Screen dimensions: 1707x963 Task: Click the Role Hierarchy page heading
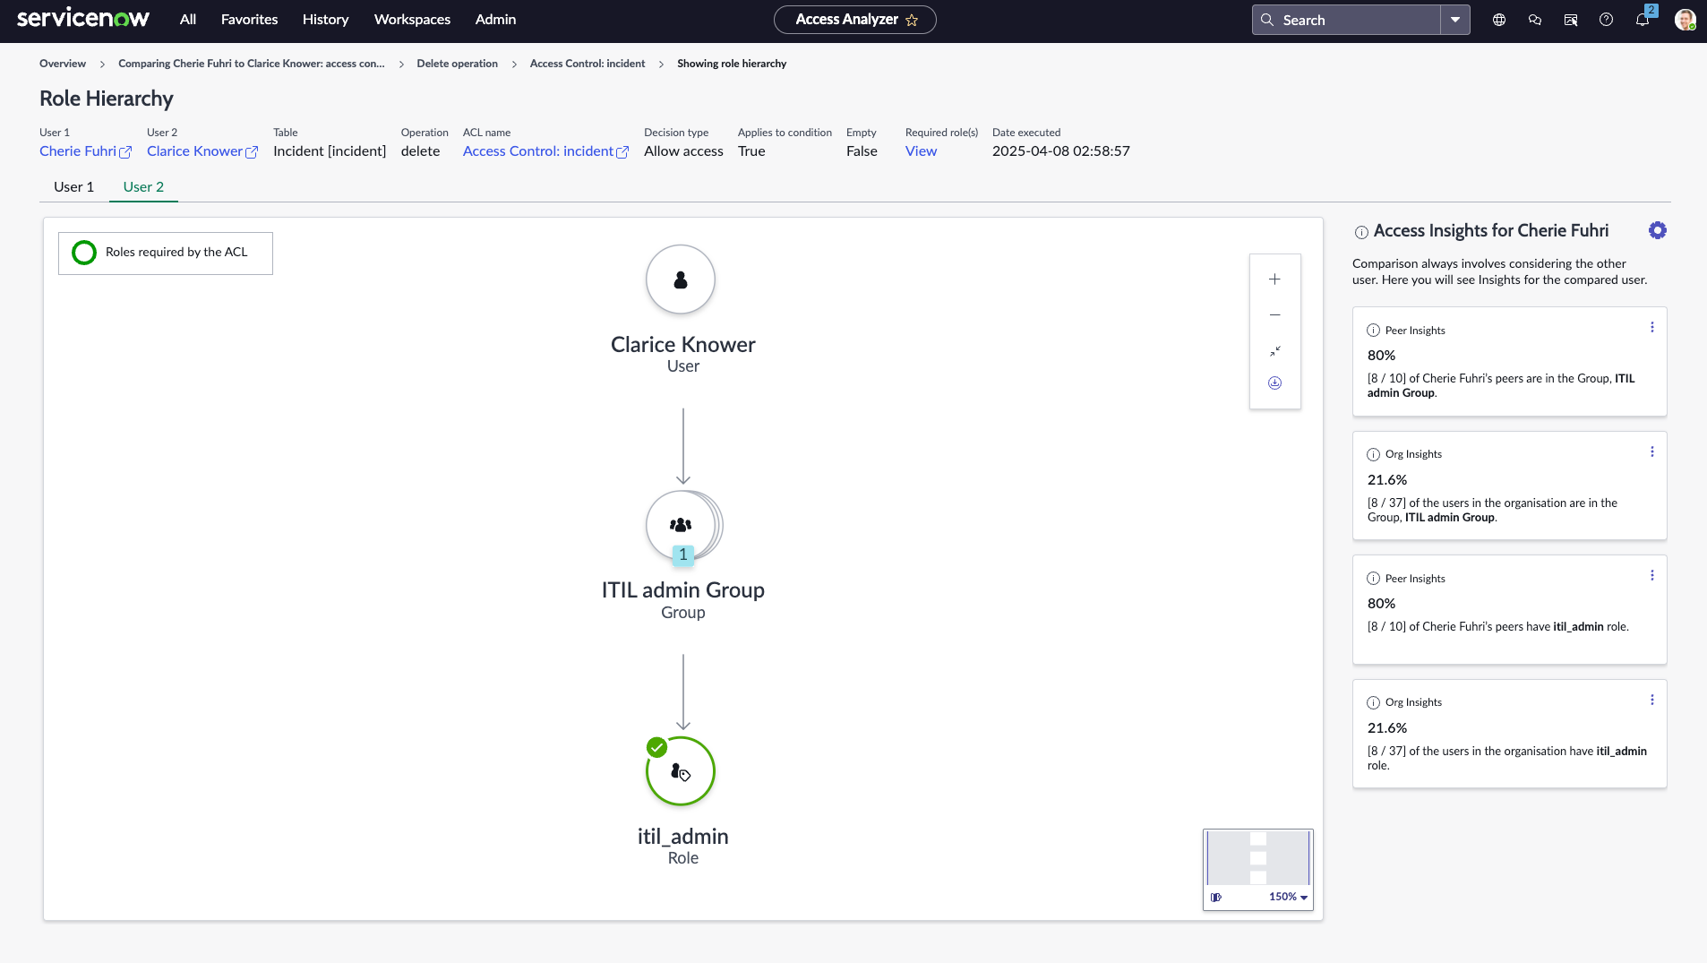[x=107, y=99]
